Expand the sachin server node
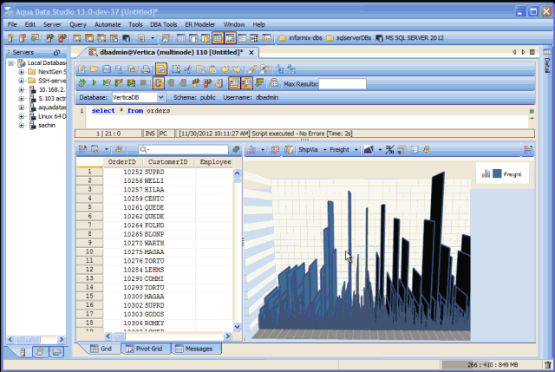 coord(21,125)
